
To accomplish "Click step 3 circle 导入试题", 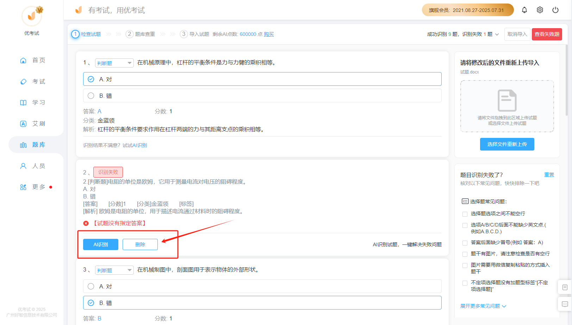I will (184, 34).
